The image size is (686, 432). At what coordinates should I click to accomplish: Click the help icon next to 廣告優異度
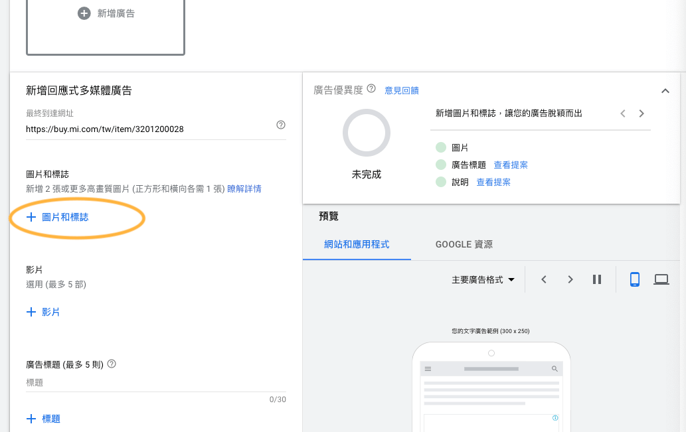371,89
